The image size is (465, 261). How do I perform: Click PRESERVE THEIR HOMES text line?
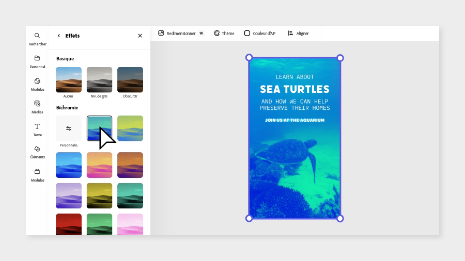coord(295,108)
